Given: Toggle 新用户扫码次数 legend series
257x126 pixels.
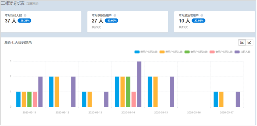Looking at the screenshot, I should pos(146,52).
